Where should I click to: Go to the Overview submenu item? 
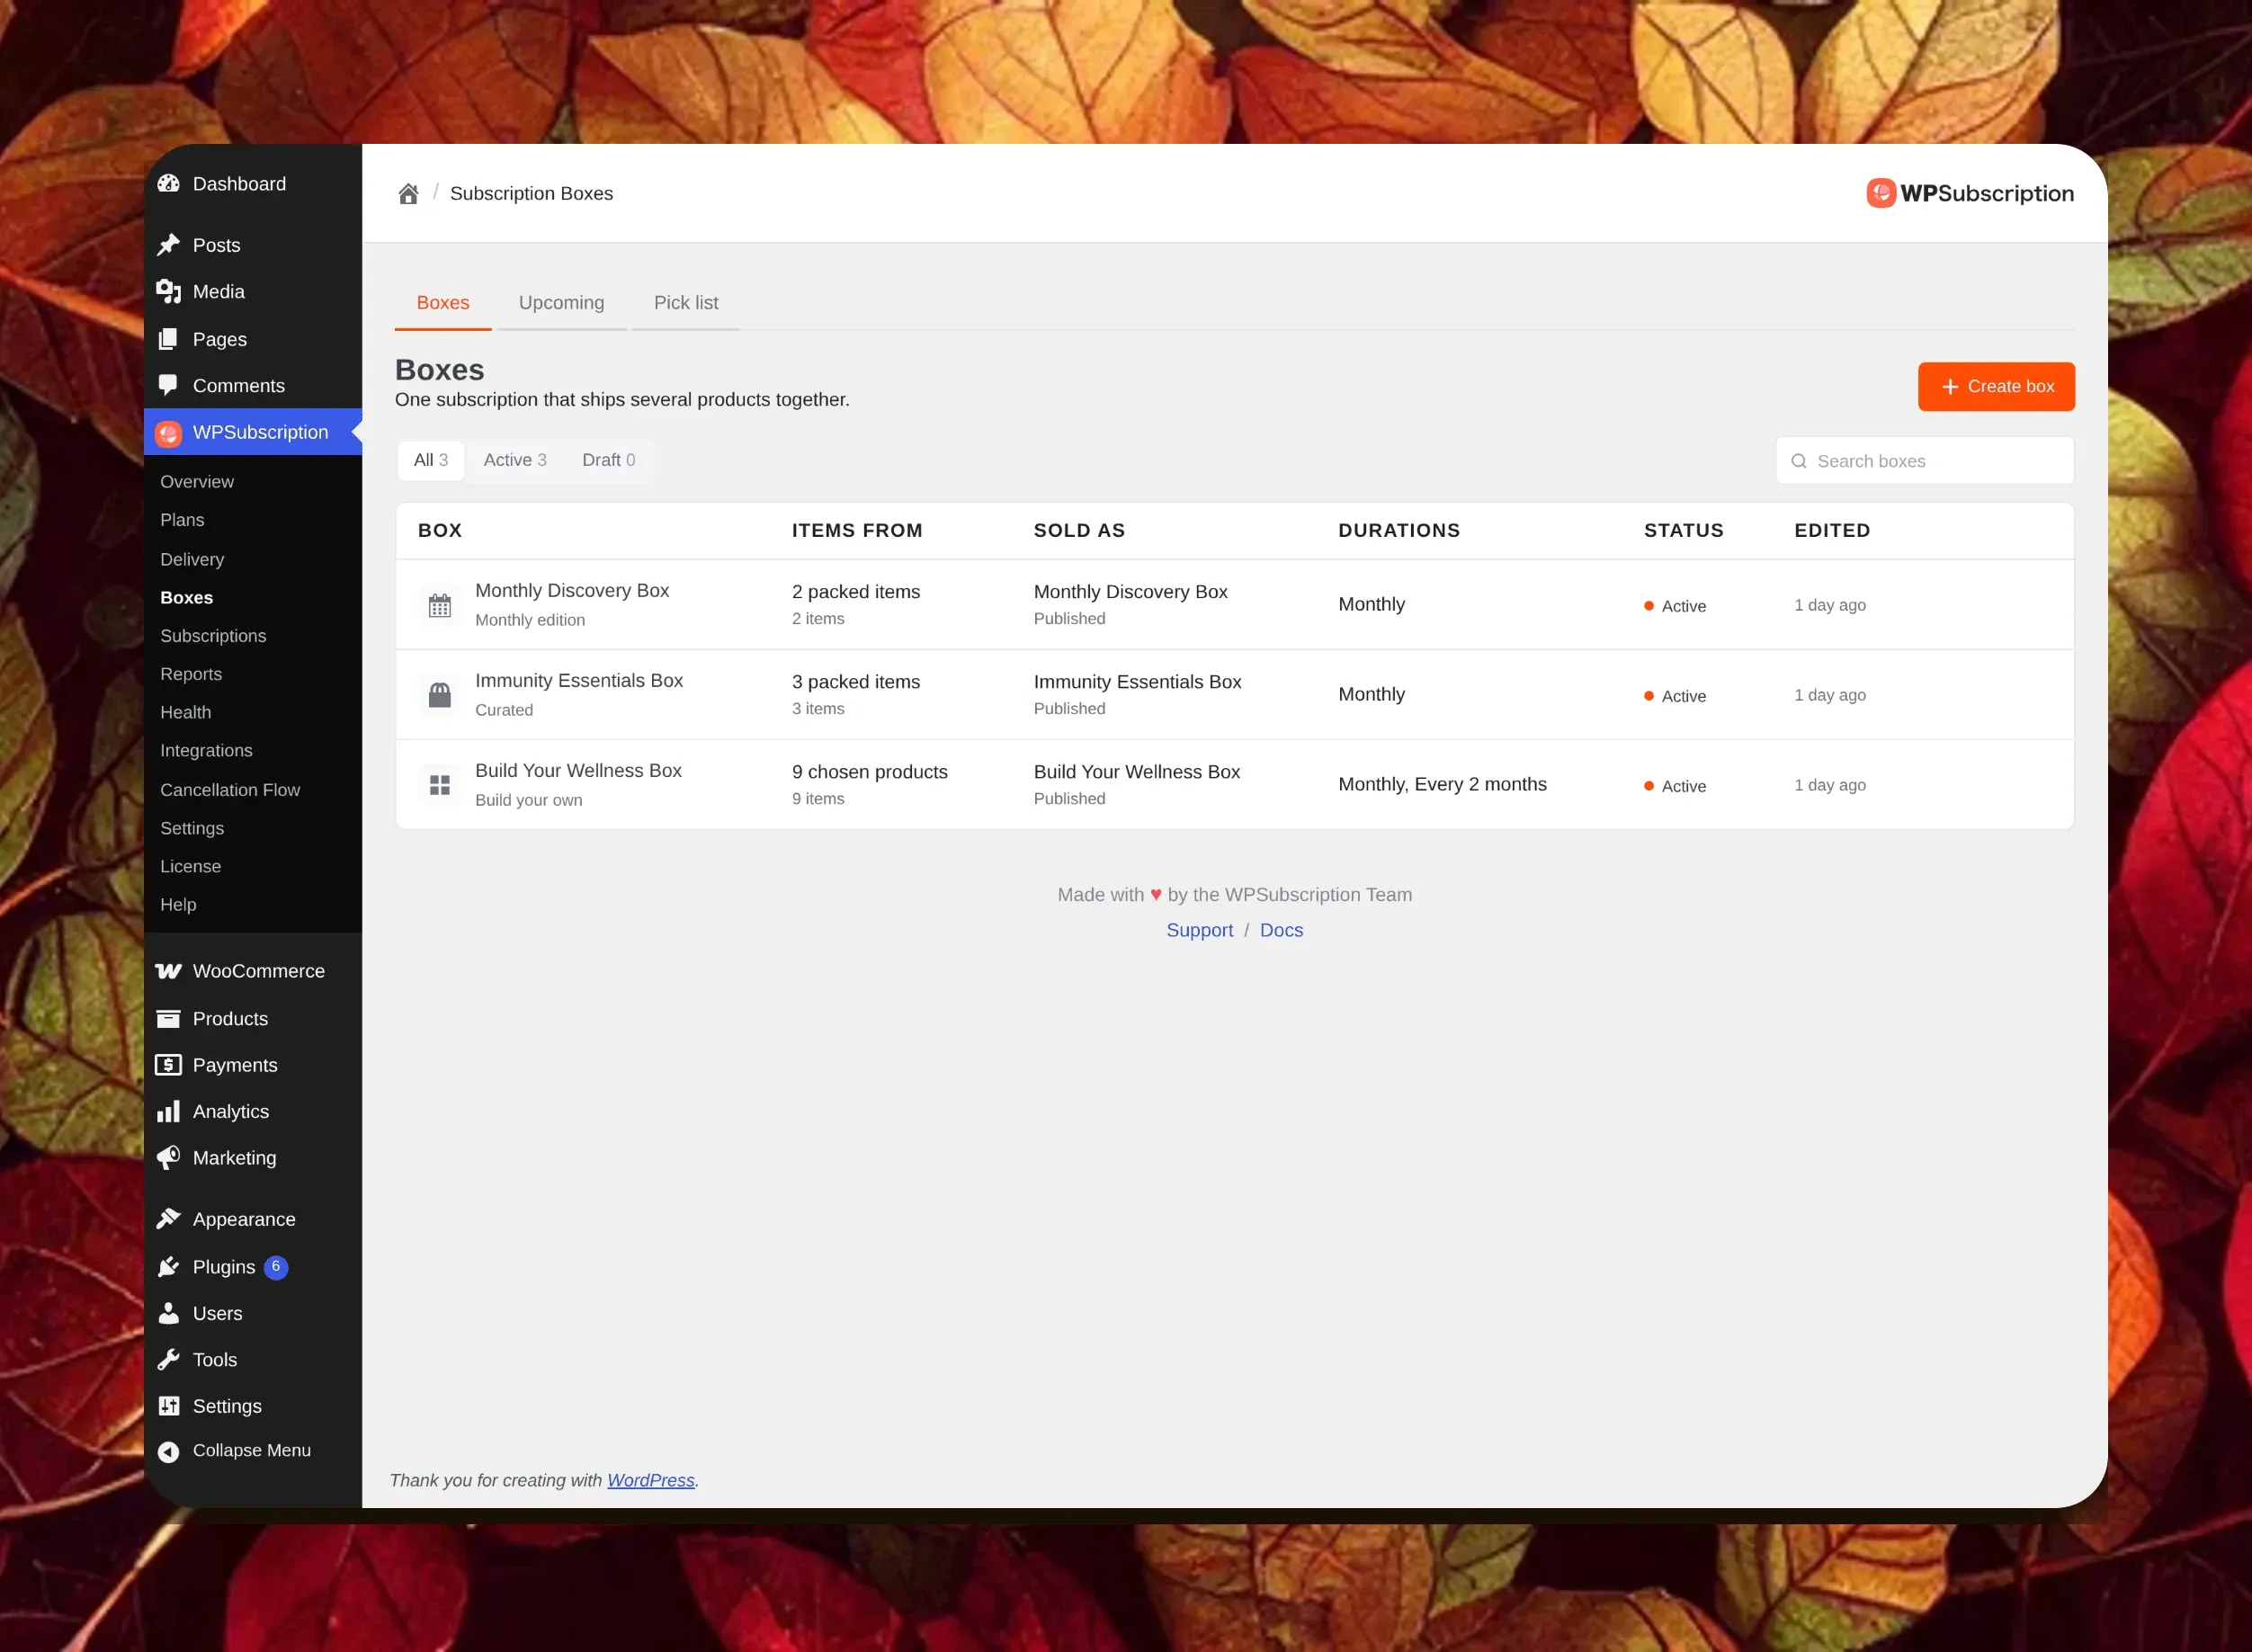click(197, 482)
